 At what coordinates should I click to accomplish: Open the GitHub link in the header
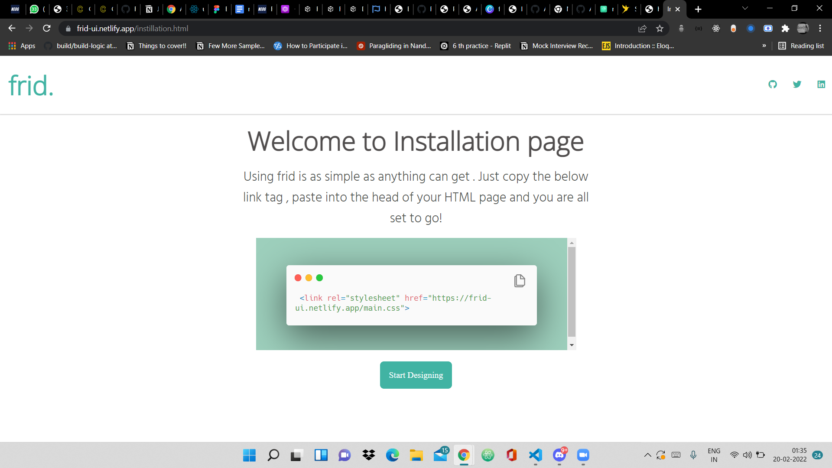pos(773,84)
